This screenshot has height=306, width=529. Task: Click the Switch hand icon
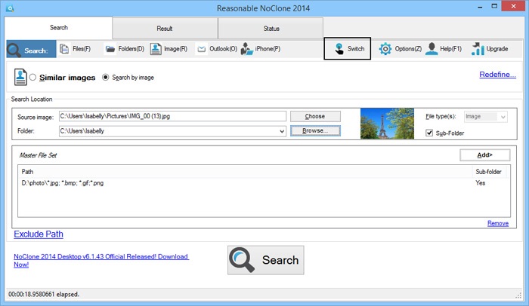click(x=339, y=49)
